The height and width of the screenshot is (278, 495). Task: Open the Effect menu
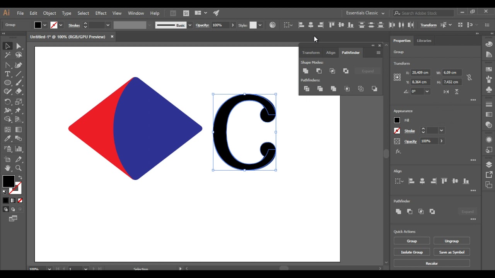(x=101, y=13)
